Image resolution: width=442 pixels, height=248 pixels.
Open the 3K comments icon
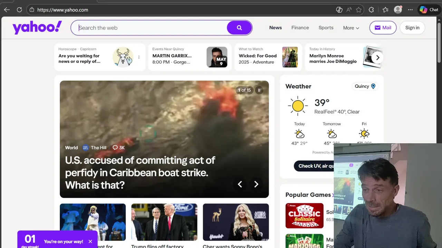118,147
